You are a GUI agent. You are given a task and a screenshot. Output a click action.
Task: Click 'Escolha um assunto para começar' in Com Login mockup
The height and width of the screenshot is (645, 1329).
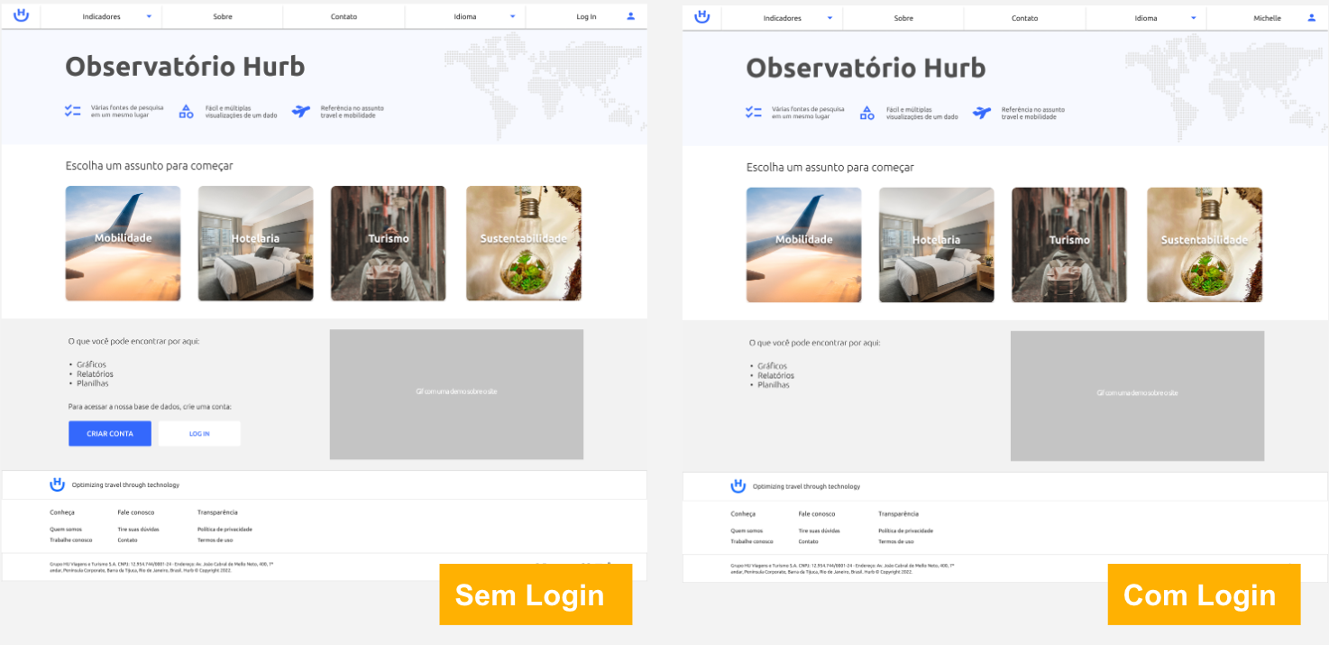[829, 168]
